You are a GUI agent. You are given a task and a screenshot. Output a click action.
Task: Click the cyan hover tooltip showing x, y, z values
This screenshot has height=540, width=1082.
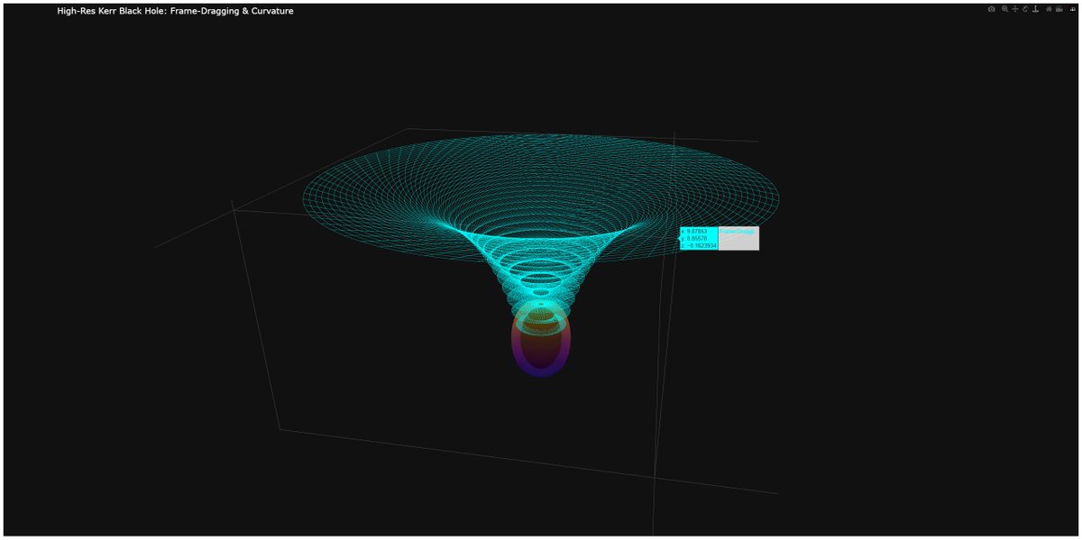coord(699,238)
